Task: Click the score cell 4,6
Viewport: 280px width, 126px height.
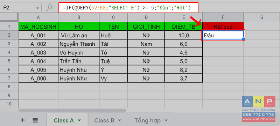Action: 183,52
